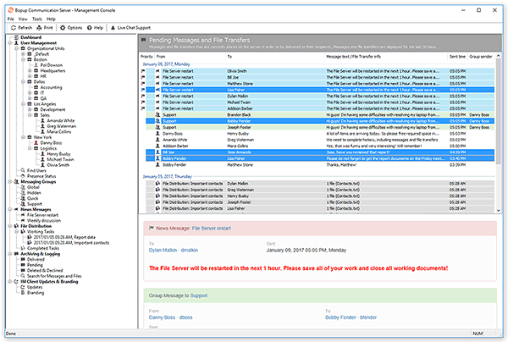Click the Support group link in details
Image resolution: width=508 pixels, height=342 pixels.
click(199, 295)
